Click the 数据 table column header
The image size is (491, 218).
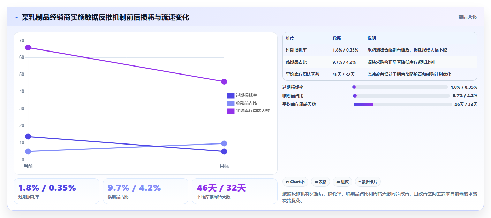tap(337, 38)
